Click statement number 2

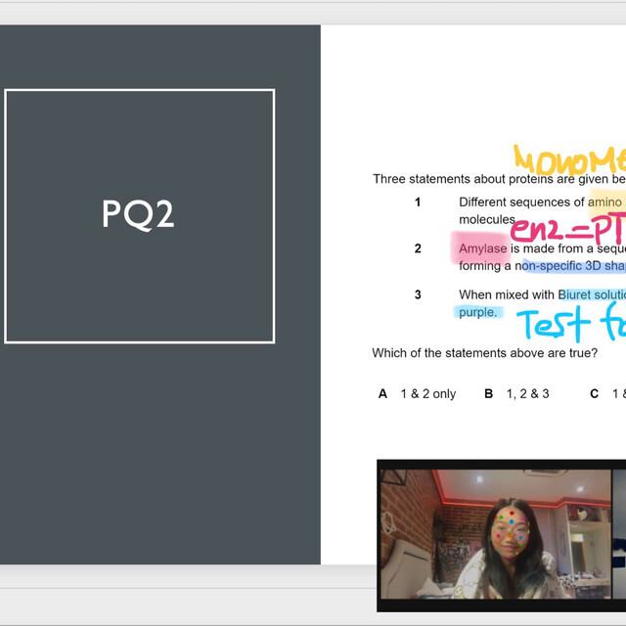pos(418,248)
